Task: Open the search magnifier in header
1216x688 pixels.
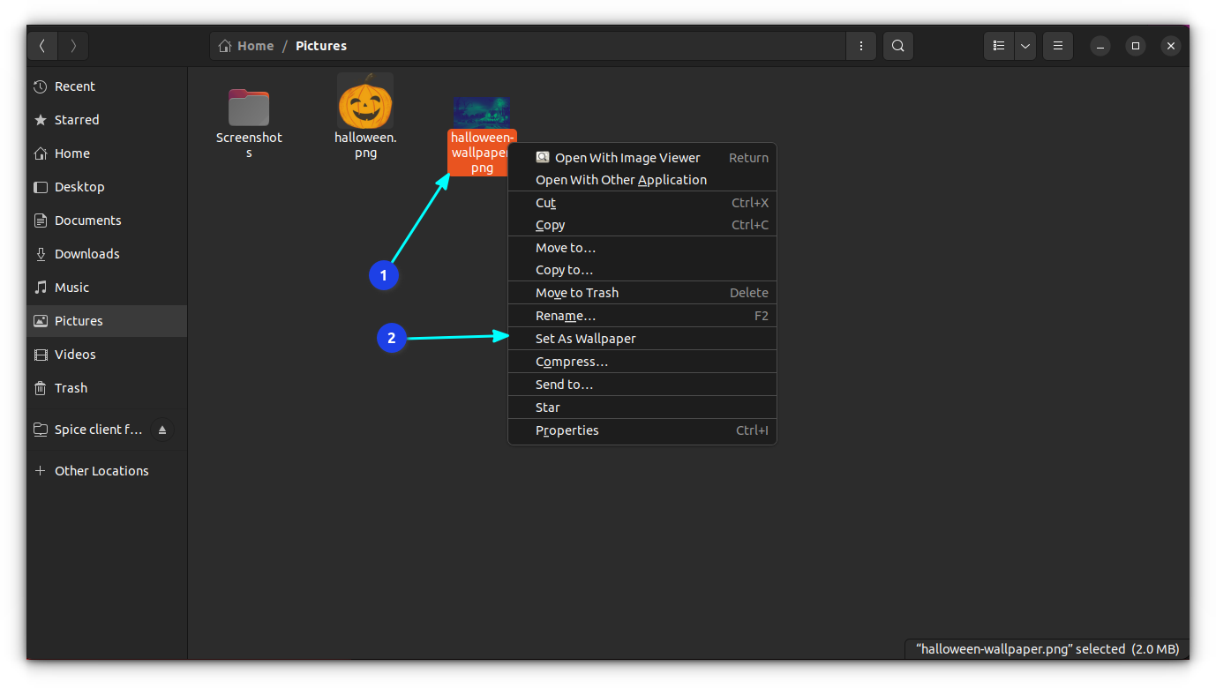Action: tap(897, 46)
